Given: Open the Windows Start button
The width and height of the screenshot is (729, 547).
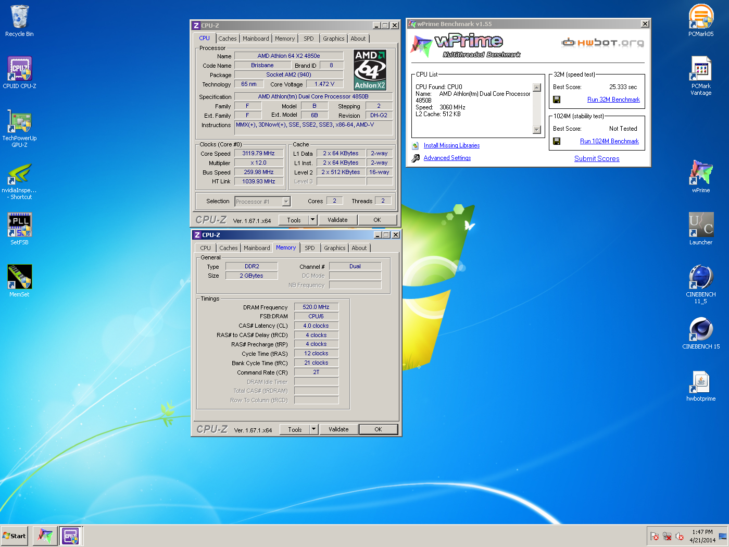Looking at the screenshot, I should tap(14, 536).
